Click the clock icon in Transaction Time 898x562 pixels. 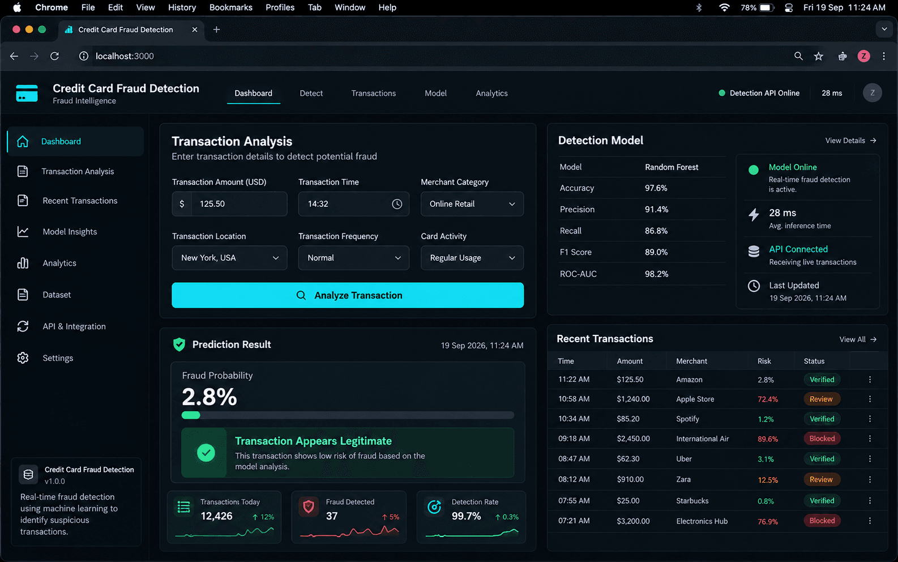(397, 204)
